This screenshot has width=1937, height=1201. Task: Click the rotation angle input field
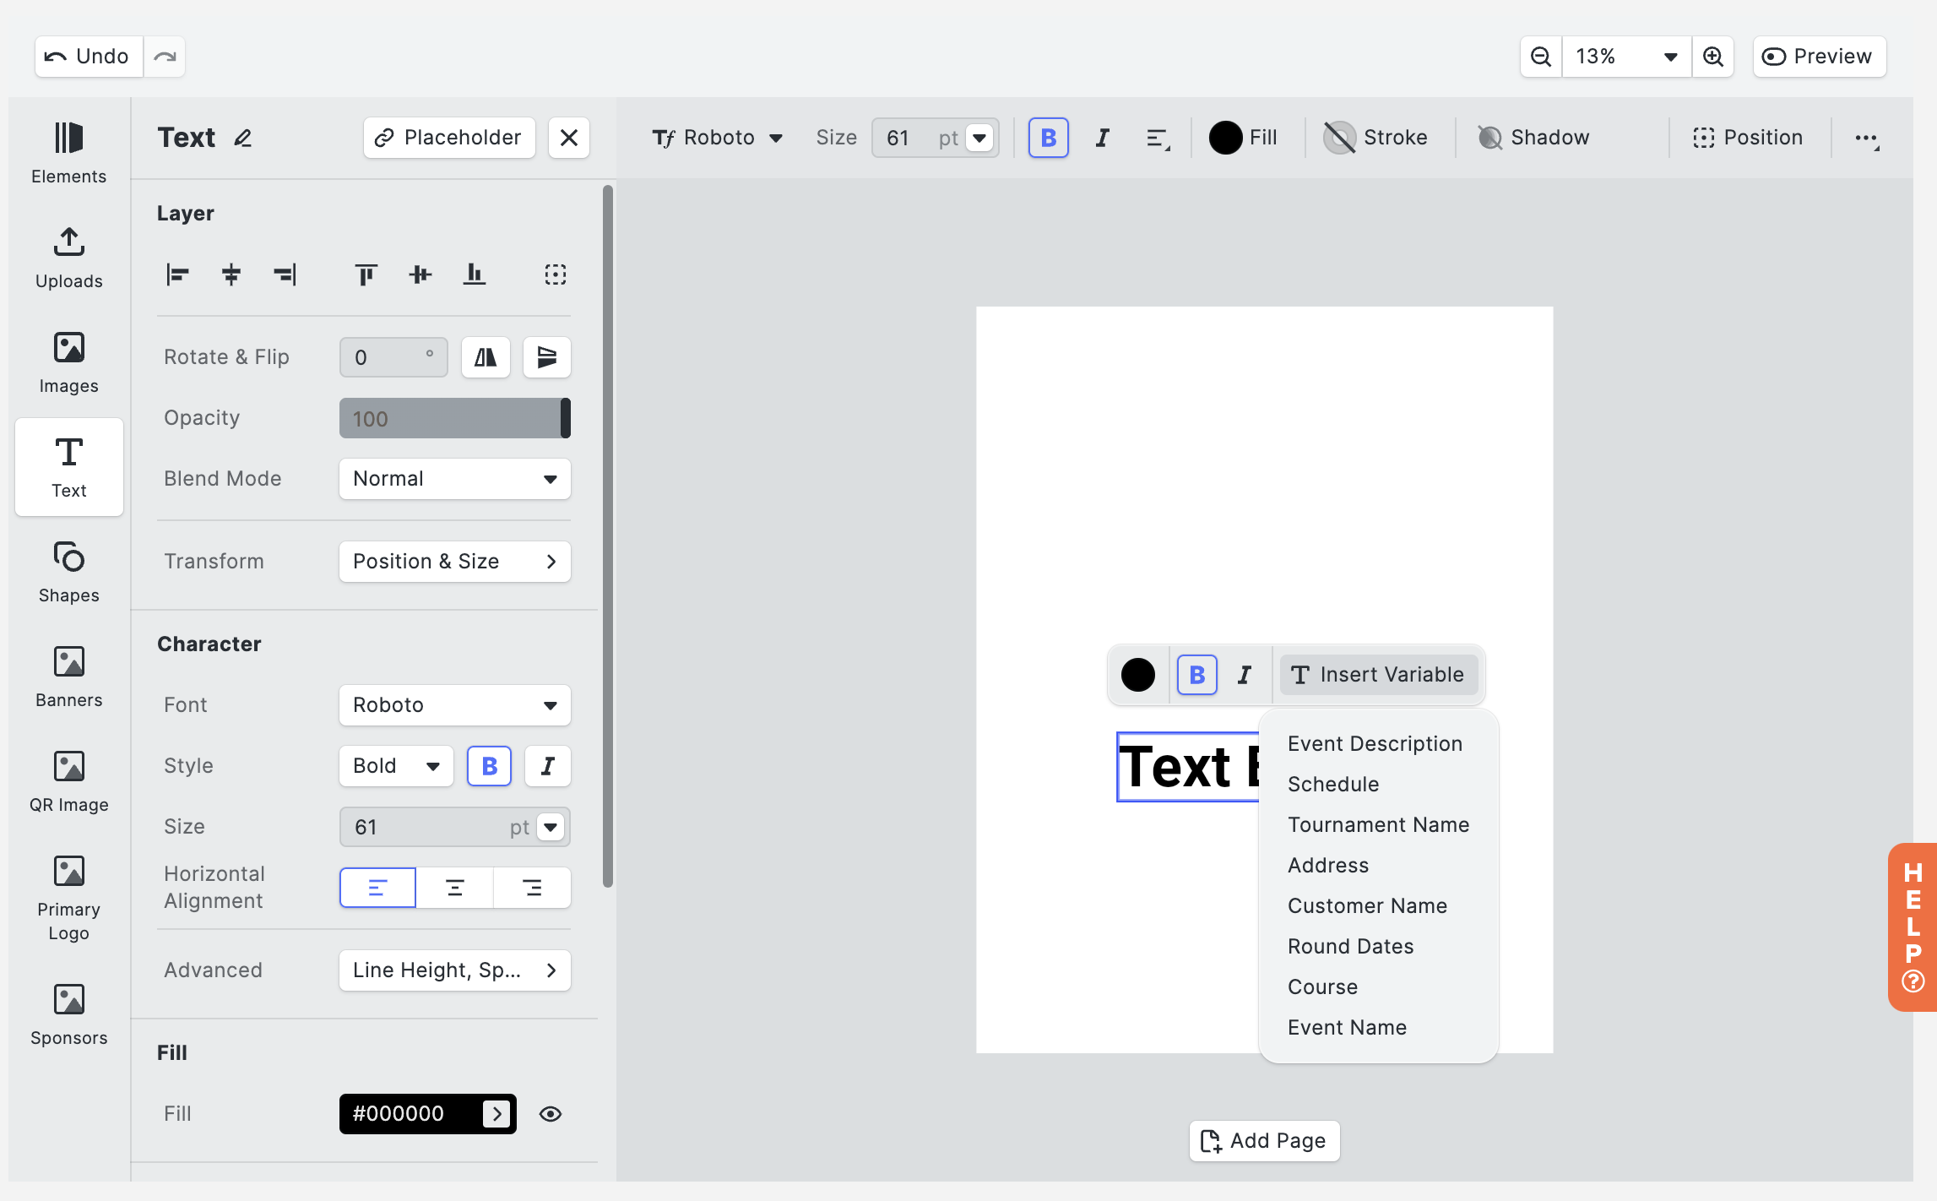click(x=393, y=357)
